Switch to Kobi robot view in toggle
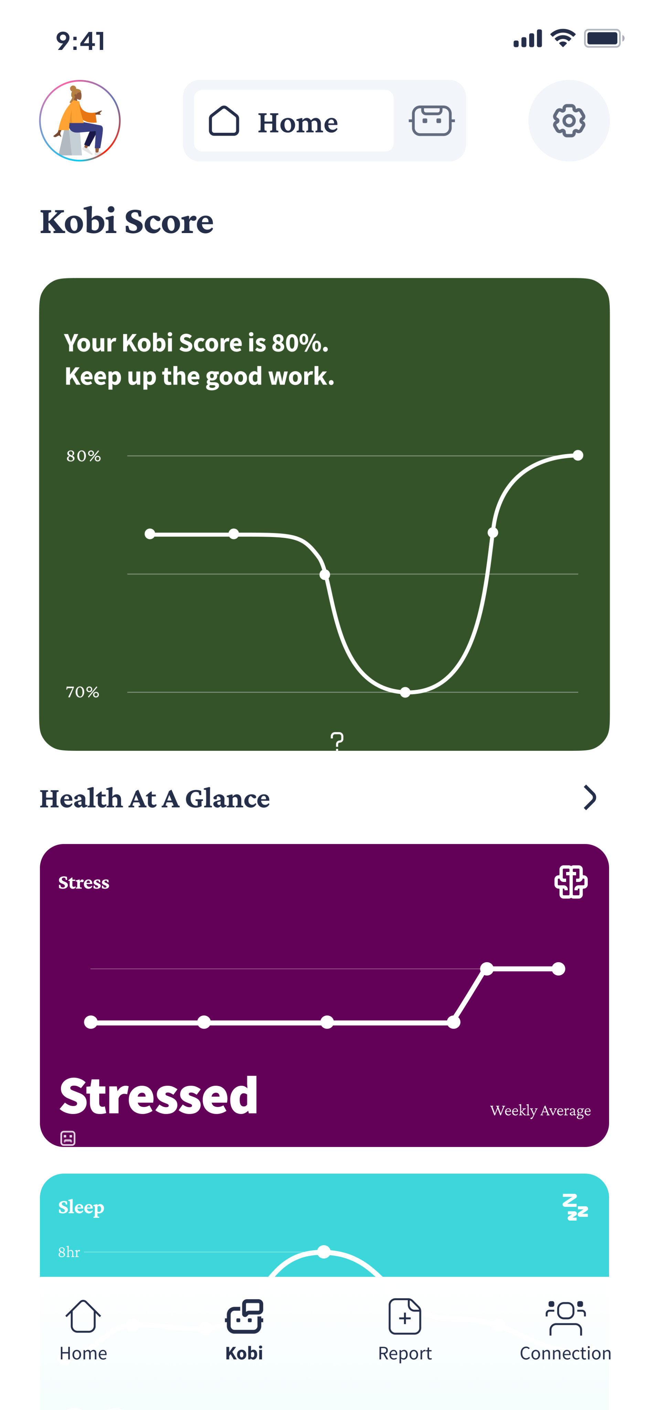 tap(431, 120)
